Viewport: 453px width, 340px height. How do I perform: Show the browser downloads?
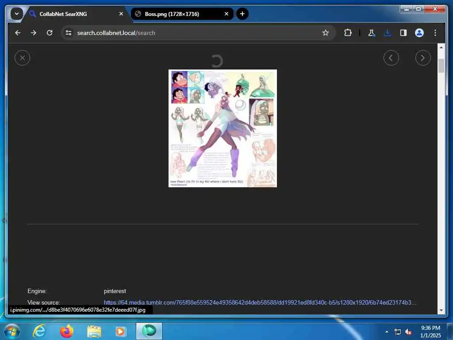pos(388,33)
